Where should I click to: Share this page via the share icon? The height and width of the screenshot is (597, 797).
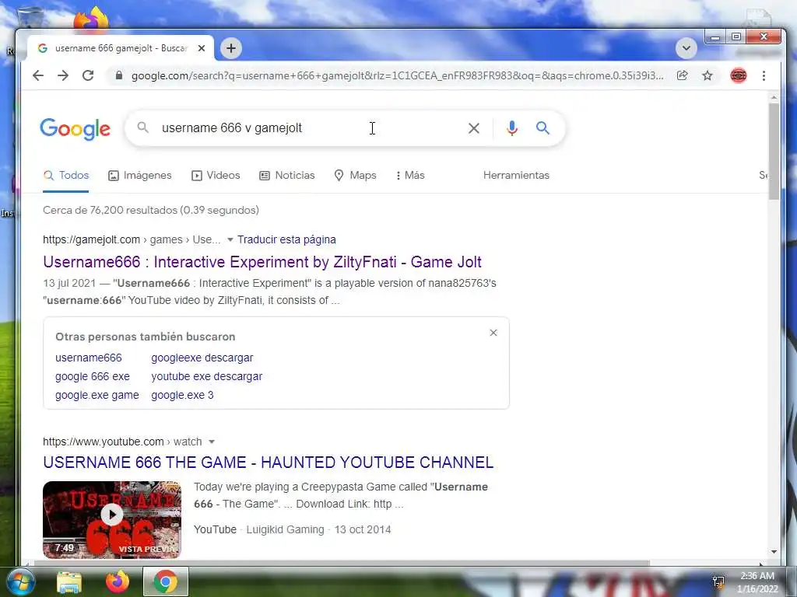682,75
